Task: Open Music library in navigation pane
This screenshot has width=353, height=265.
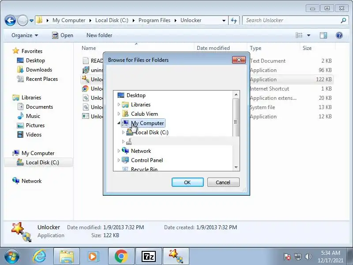Action: (x=33, y=116)
